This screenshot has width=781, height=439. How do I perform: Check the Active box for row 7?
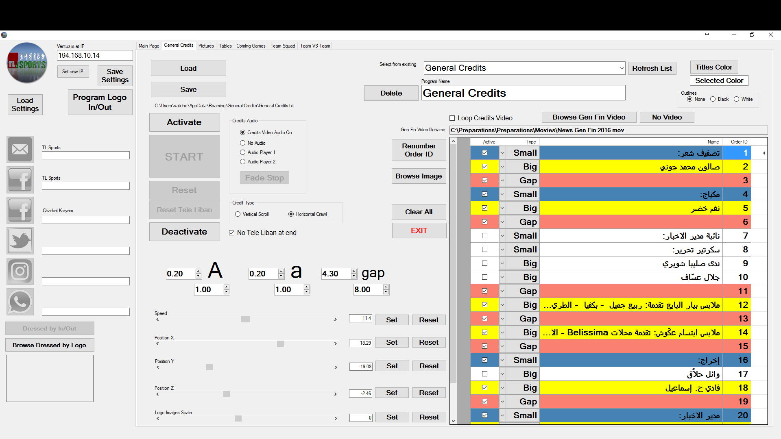484,236
